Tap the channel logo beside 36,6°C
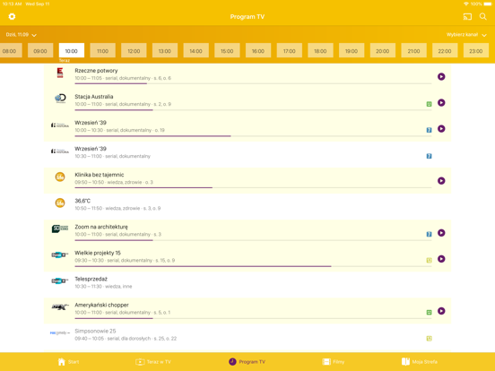 point(60,203)
